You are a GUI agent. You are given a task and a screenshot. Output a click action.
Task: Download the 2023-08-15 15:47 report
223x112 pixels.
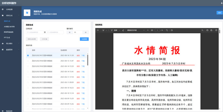tap(83, 61)
